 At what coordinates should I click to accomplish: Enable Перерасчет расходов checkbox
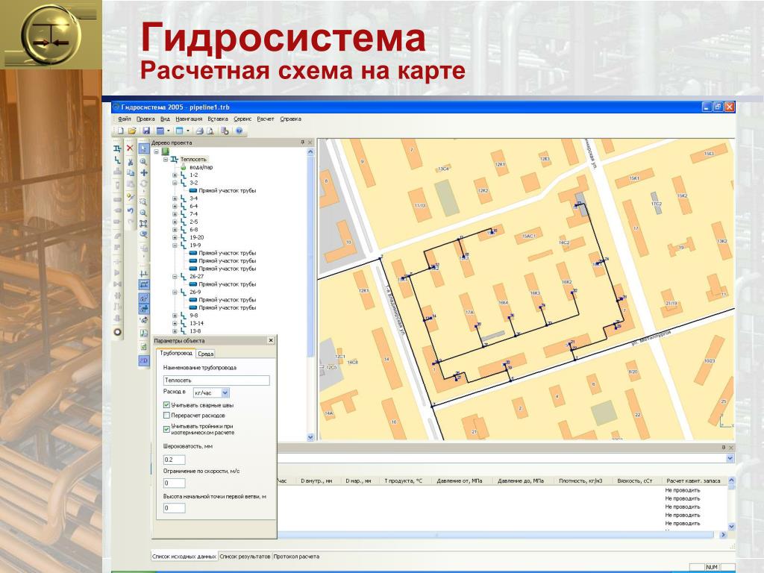point(166,416)
